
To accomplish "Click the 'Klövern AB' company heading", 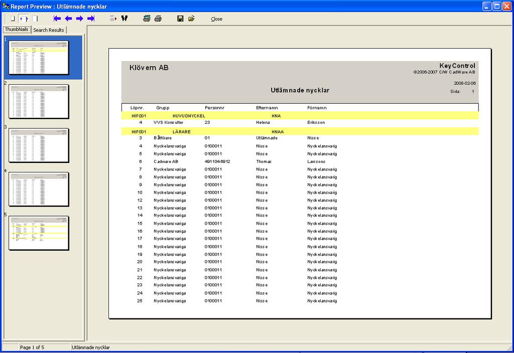I will [x=149, y=68].
